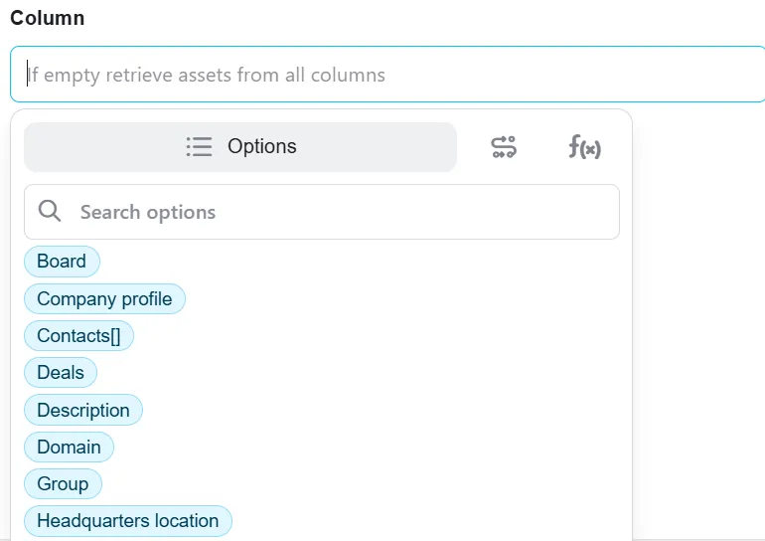This screenshot has width=765, height=541.
Task: Switch to the f(x) formula tab
Action: click(x=584, y=147)
